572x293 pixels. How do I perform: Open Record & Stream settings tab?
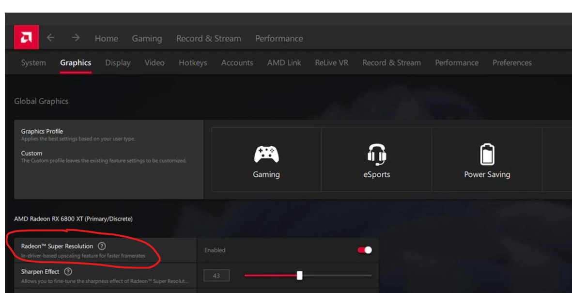click(391, 63)
